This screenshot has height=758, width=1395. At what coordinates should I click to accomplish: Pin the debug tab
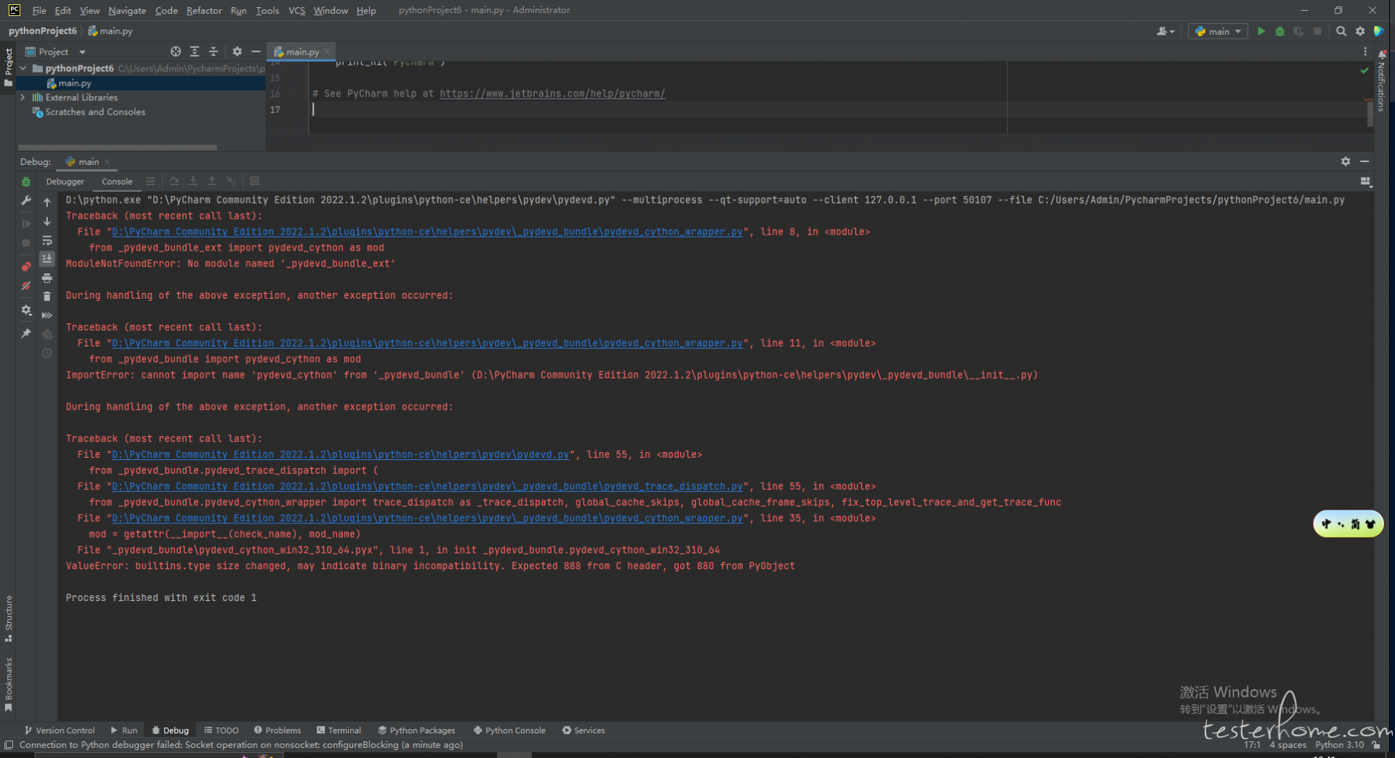(x=26, y=334)
